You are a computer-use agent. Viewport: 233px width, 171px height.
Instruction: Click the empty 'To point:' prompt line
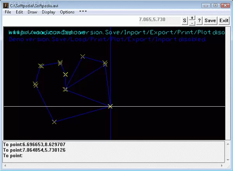click(x=13, y=155)
